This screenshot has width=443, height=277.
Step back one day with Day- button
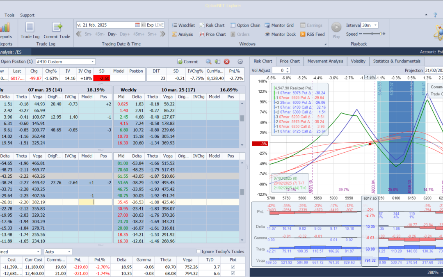pos(112,34)
